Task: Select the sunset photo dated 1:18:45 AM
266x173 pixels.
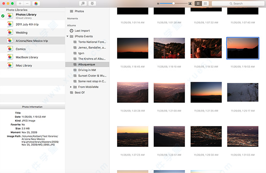Action: point(133,48)
